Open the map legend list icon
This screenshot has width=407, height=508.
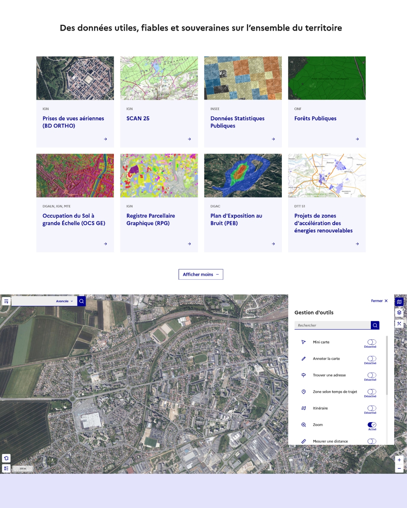point(6,468)
